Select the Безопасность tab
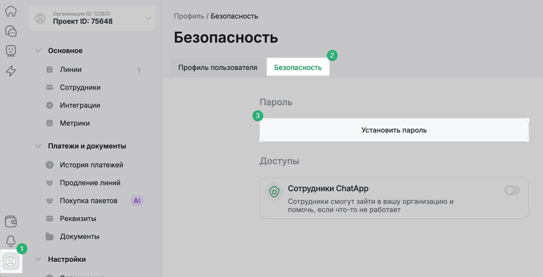The height and width of the screenshot is (277, 543). click(298, 68)
